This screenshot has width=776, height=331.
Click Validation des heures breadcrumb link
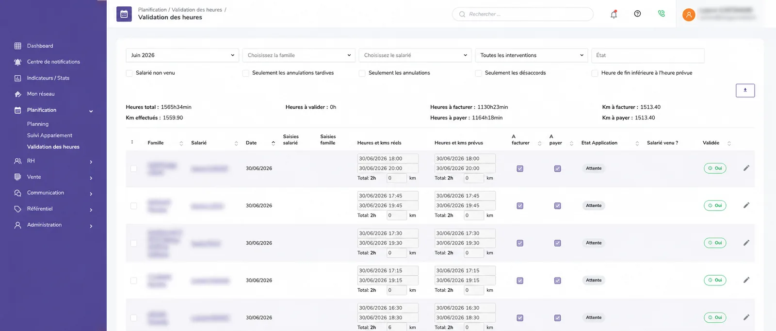point(197,10)
